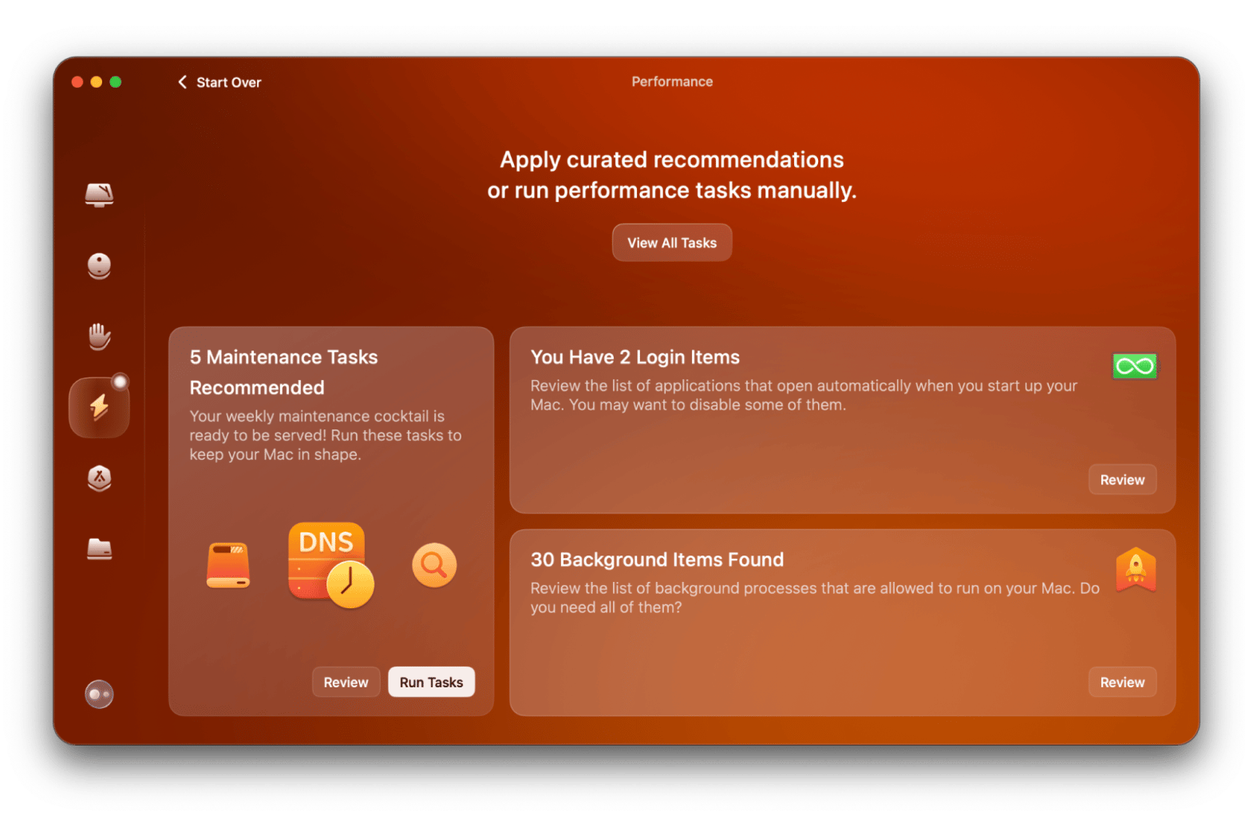Click the red disk maintenance icon

point(228,565)
